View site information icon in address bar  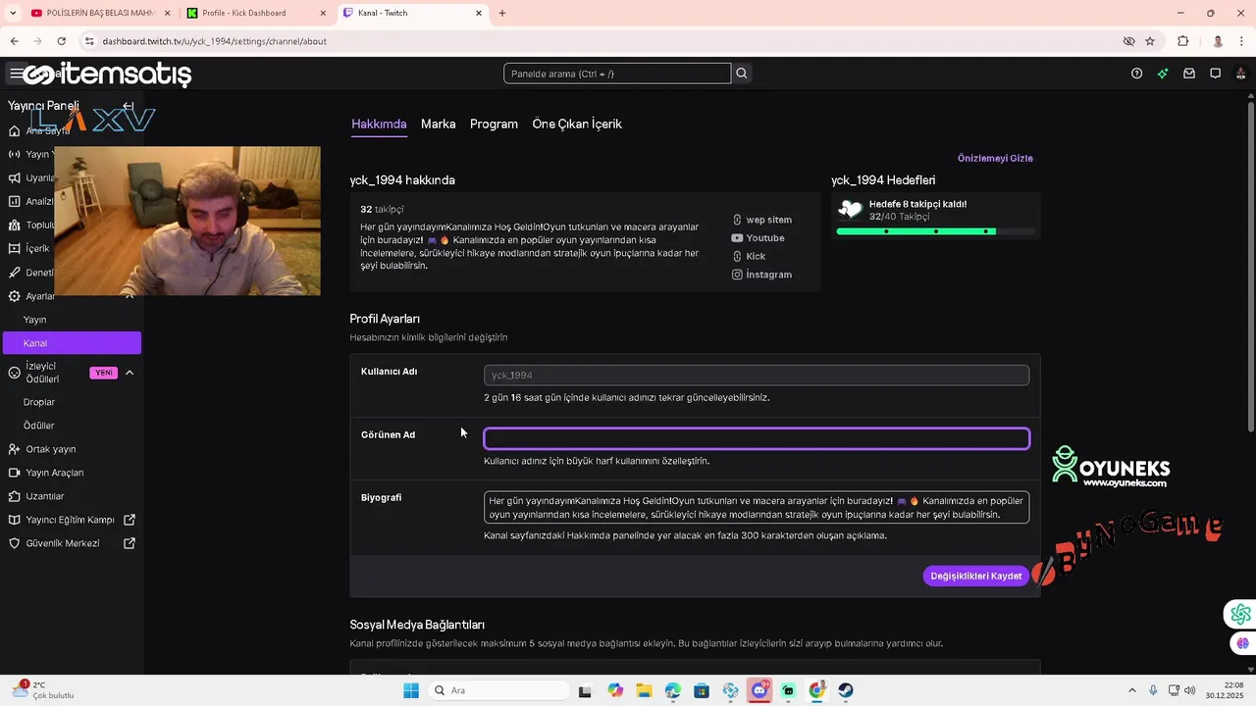pos(89,41)
